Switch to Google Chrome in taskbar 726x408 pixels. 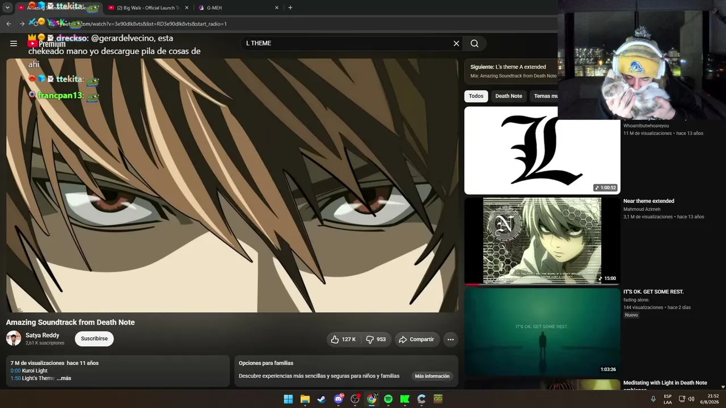point(372,399)
